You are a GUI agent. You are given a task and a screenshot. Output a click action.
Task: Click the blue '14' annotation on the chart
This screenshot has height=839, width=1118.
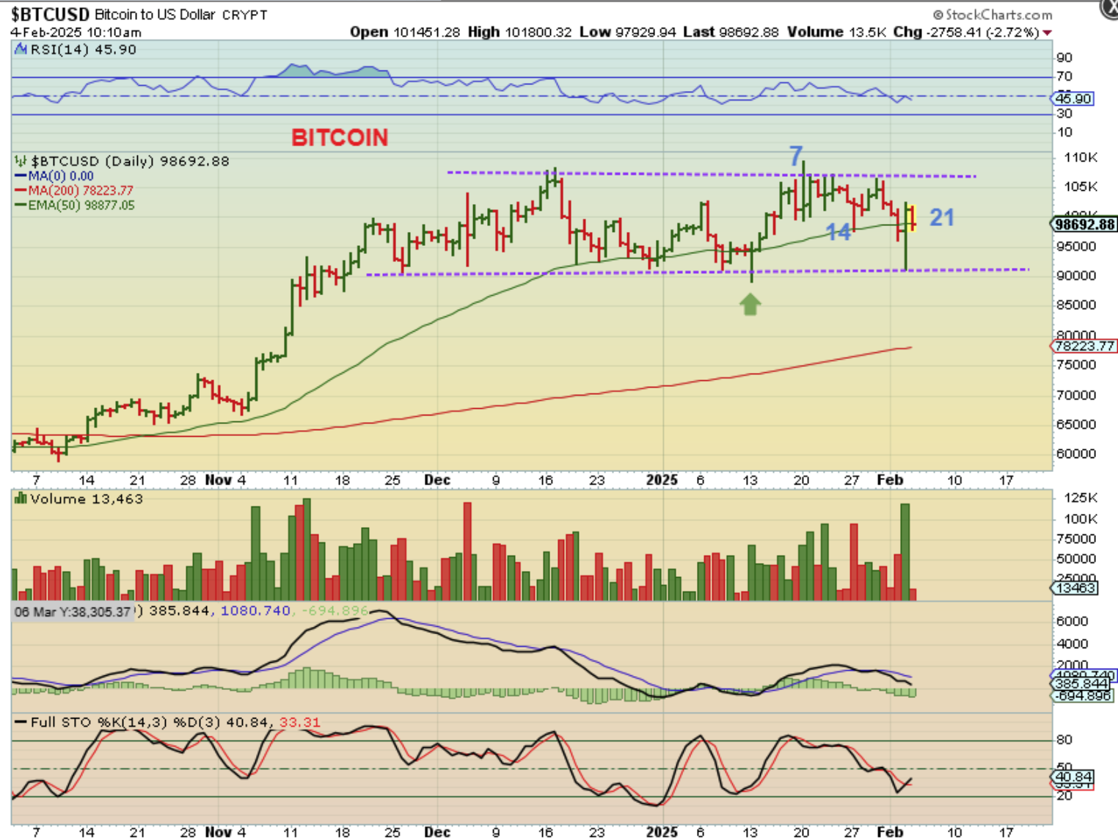[838, 232]
